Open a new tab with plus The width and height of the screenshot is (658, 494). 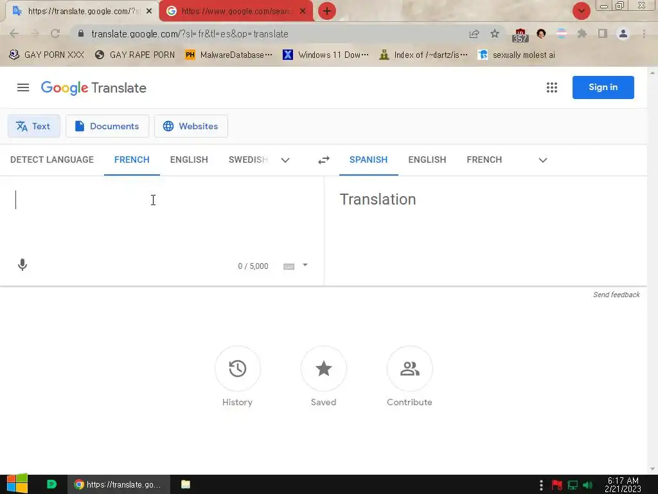(327, 11)
